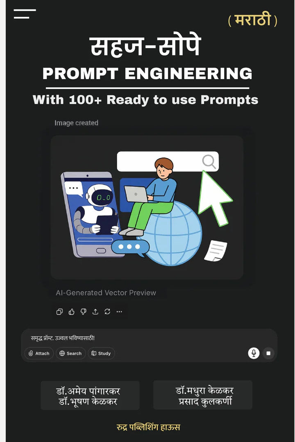The width and height of the screenshot is (295, 442).
Task: Start voice input with the microphone icon
Action: pyautogui.click(x=254, y=353)
